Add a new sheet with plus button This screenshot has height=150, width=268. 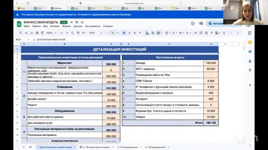(24, 147)
